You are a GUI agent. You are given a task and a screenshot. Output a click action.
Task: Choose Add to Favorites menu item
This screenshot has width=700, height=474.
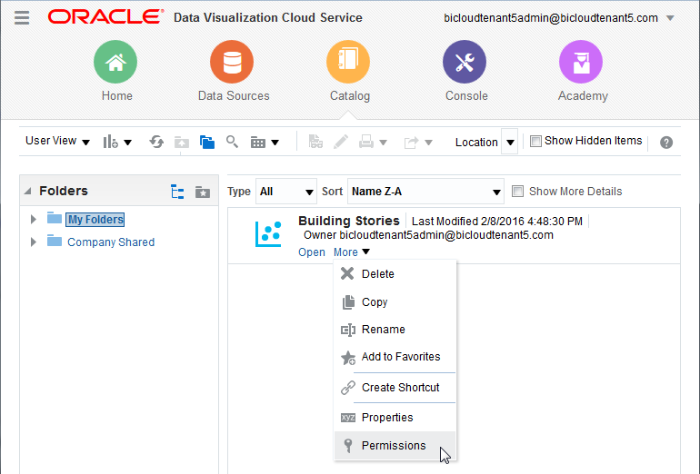395,357
